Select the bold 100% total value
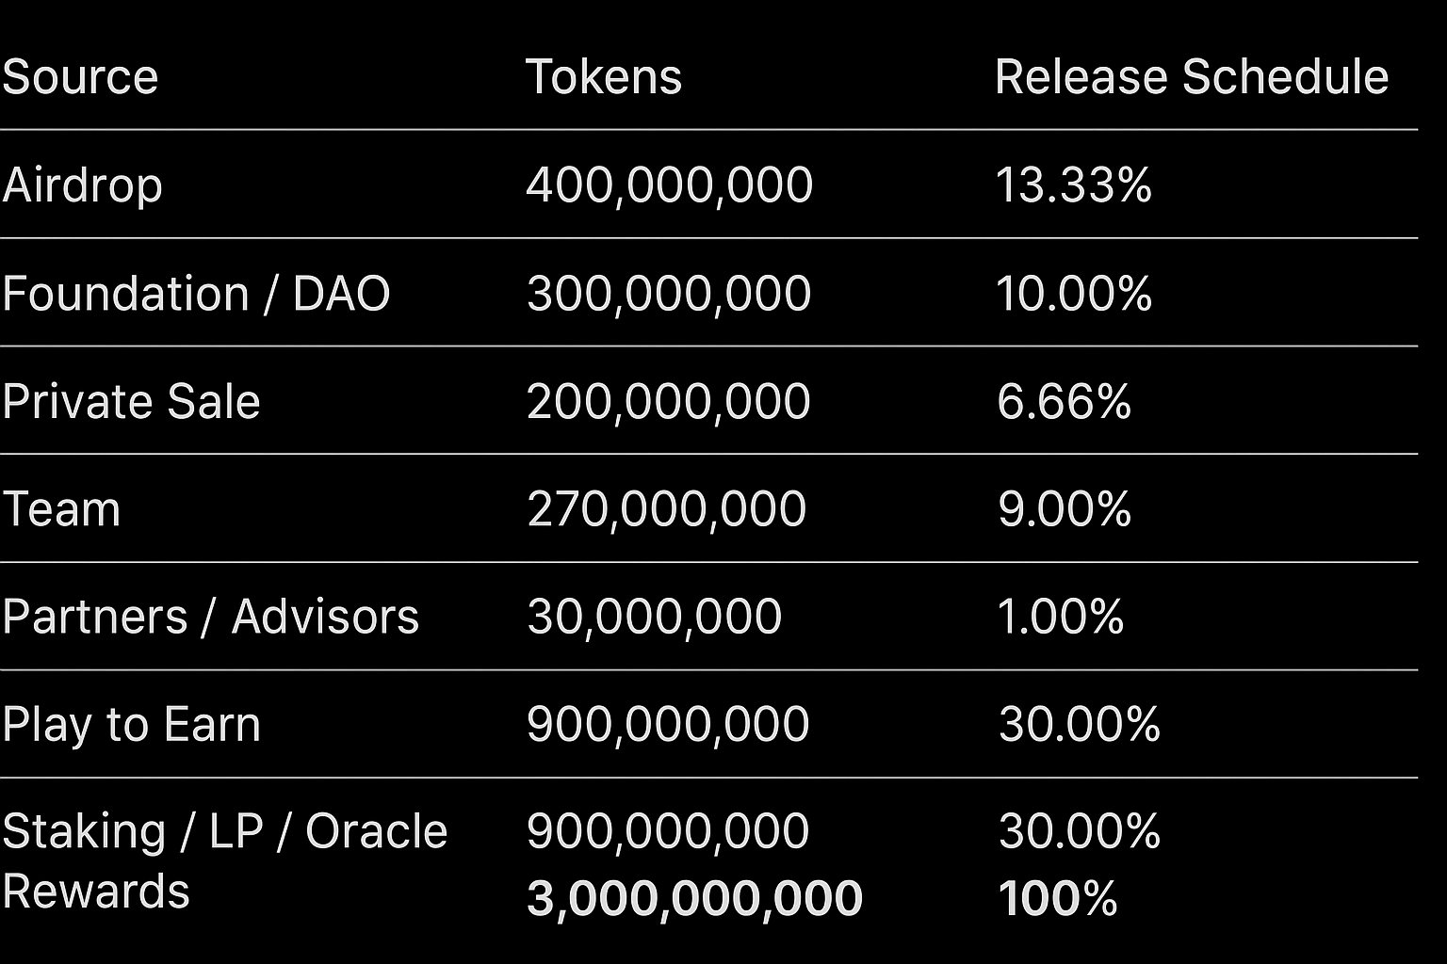The width and height of the screenshot is (1447, 964). click(1057, 898)
